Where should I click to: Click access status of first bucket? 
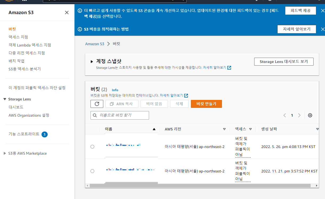pos(243,146)
